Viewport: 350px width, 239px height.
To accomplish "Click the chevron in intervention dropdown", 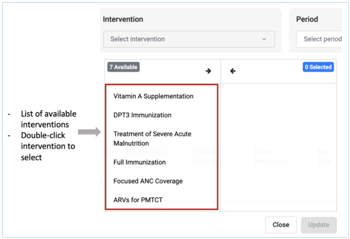I will 264,39.
